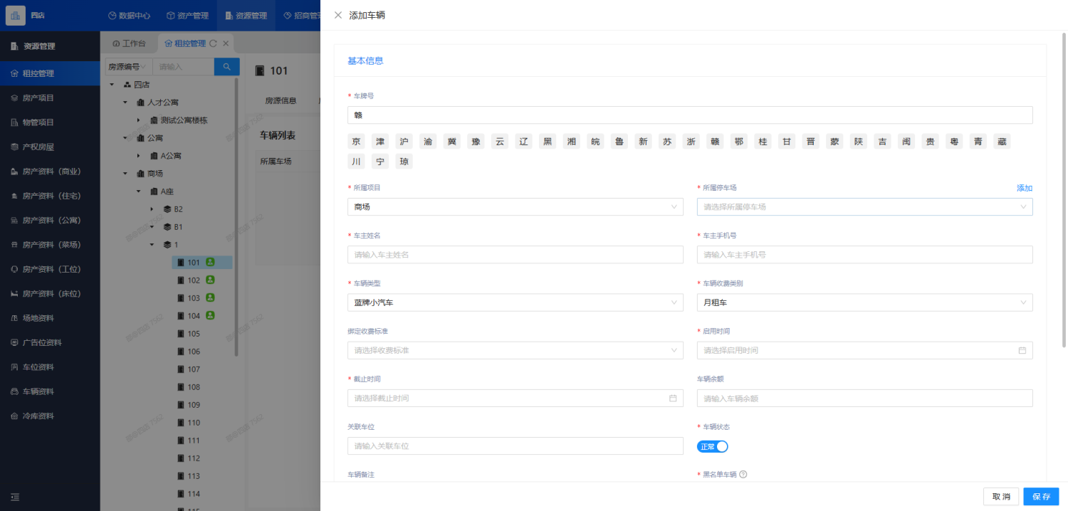Open the 车辆类型 dropdown
This screenshot has width=1068, height=511.
515,302
